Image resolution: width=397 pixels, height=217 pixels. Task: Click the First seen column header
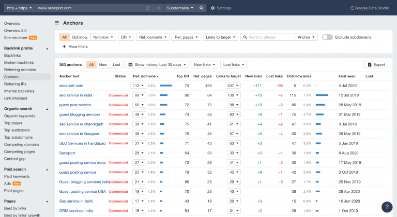click(x=347, y=76)
